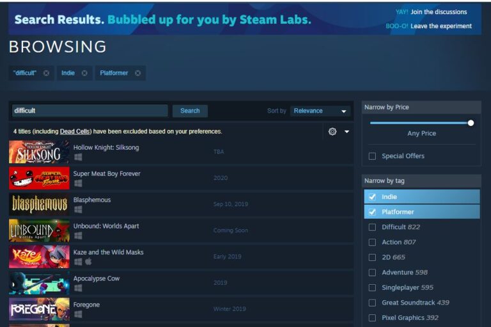Remove the Platformer filter chip

point(138,73)
